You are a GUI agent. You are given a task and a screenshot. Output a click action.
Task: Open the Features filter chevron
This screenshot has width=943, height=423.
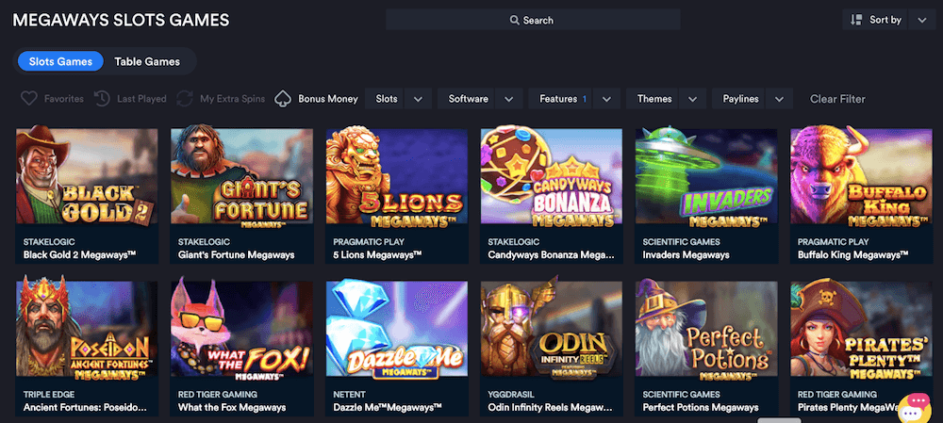point(606,99)
